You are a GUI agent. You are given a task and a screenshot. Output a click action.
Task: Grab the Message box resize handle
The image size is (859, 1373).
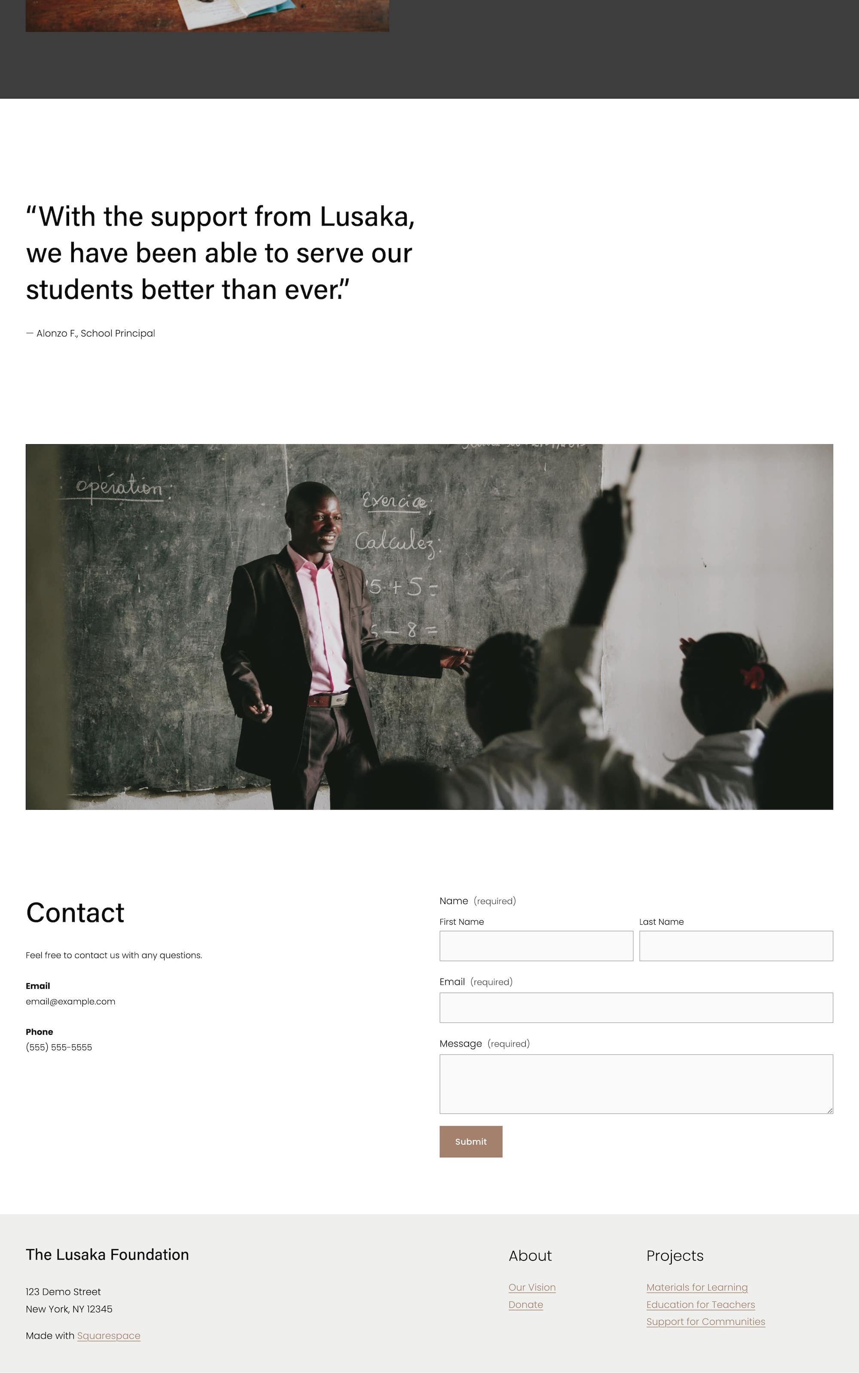click(x=829, y=1110)
